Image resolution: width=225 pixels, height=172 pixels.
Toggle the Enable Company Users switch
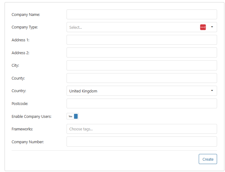tap(73, 116)
